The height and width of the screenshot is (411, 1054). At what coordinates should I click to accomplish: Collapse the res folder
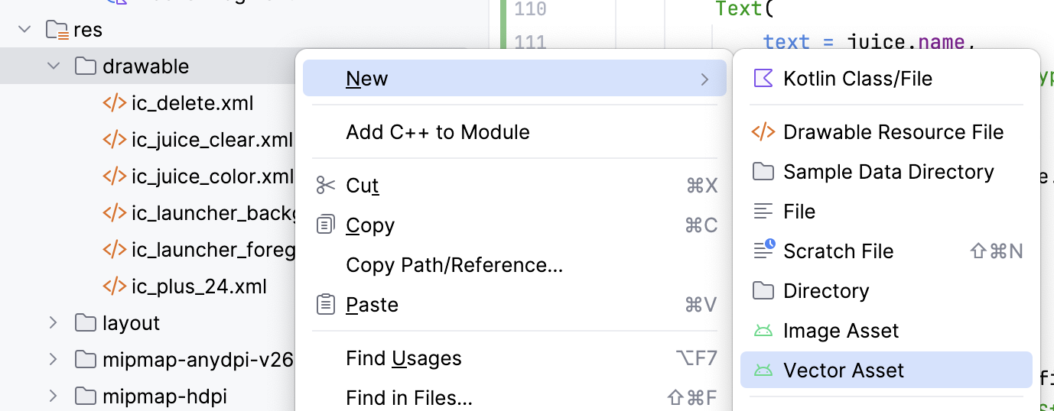click(x=24, y=30)
